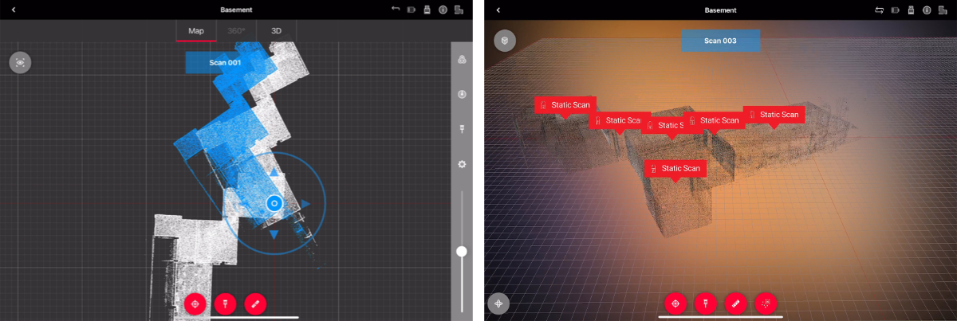957x321 pixels.
Task: Open info icon in left screen header
Action: tap(443, 10)
